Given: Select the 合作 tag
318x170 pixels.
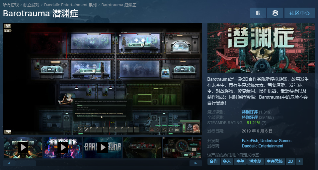Looking at the screenshot, I should 213,161.
